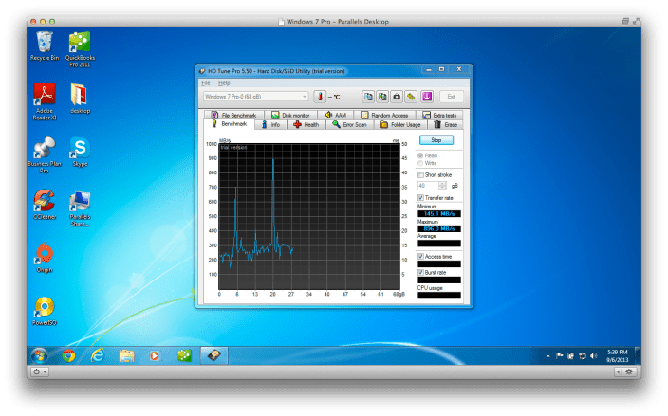
Task: Switch to the Health tab
Action: tap(306, 124)
